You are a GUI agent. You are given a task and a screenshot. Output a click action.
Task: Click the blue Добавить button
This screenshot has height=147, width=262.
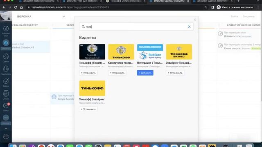point(145,73)
